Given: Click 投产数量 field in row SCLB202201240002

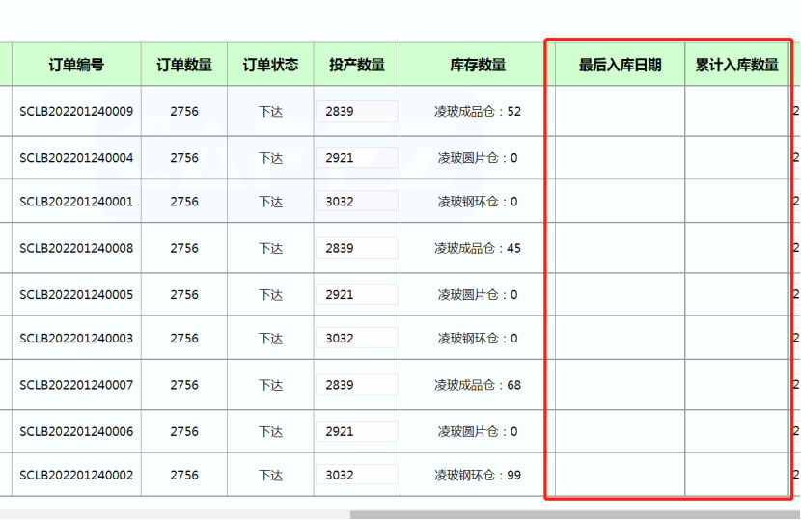Looking at the screenshot, I should point(356,475).
